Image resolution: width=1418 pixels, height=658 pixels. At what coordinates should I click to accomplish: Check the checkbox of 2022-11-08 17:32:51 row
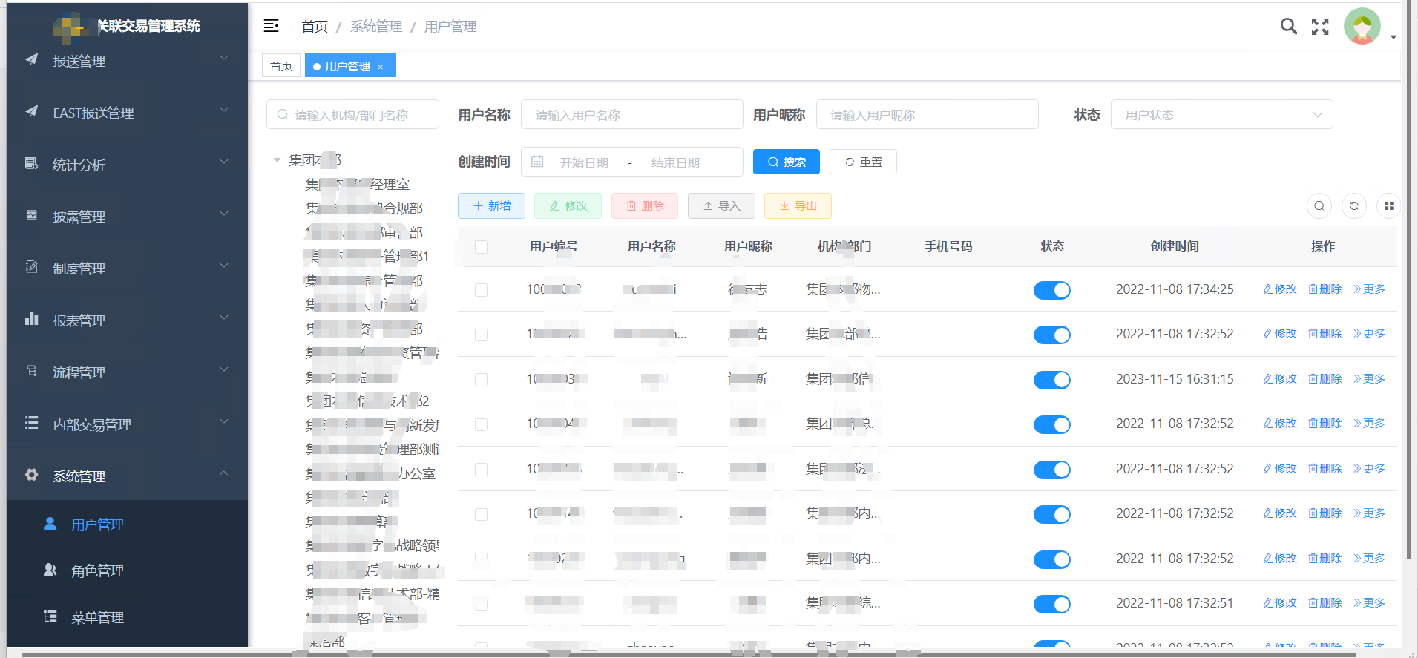point(481,604)
